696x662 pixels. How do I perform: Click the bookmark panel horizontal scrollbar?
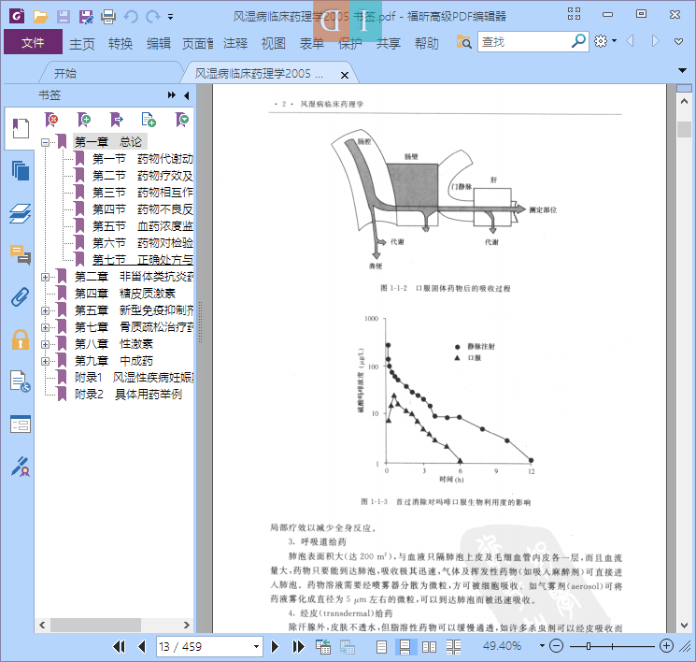click(95, 626)
